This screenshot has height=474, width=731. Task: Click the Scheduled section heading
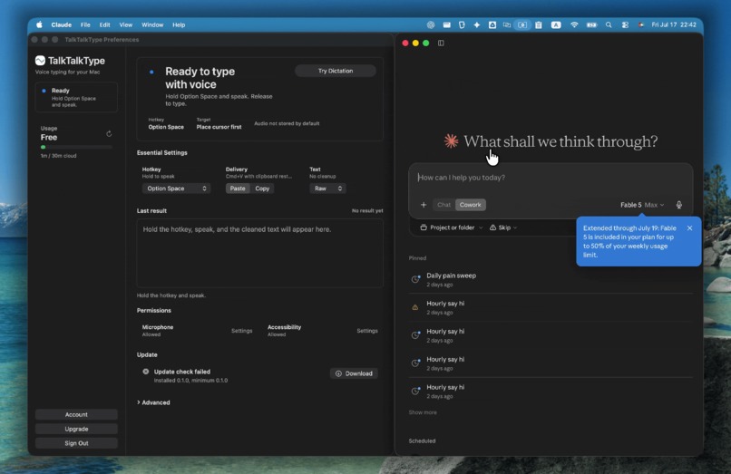click(422, 440)
